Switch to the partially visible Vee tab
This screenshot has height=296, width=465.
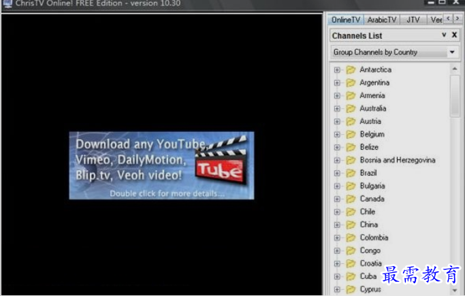[x=436, y=20]
